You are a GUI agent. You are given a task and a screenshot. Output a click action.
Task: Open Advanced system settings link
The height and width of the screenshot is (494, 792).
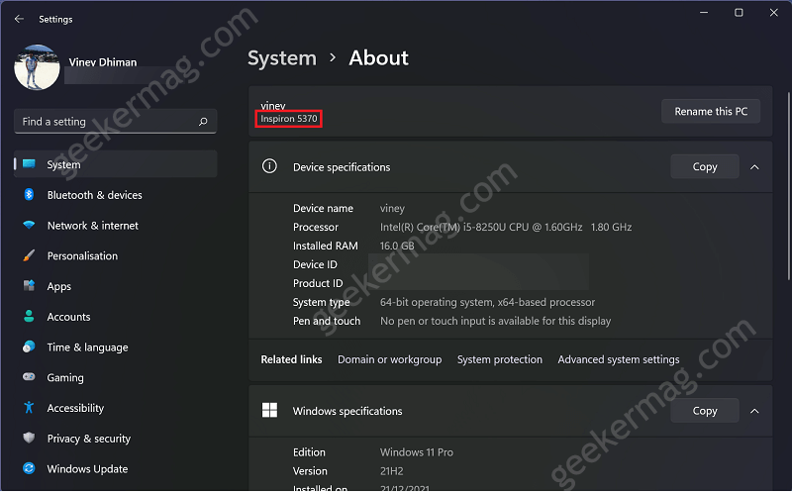click(x=618, y=359)
